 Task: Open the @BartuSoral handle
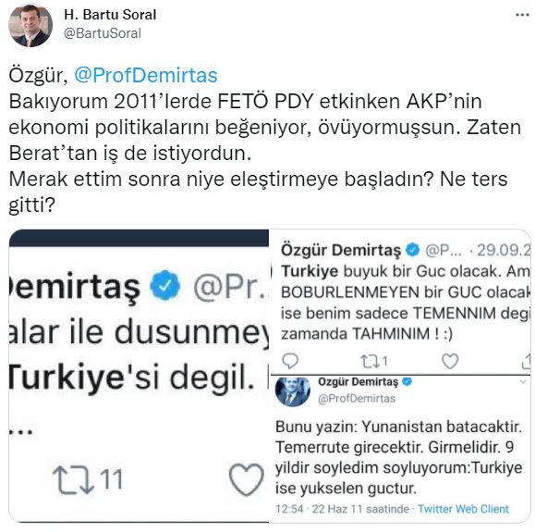[103, 33]
